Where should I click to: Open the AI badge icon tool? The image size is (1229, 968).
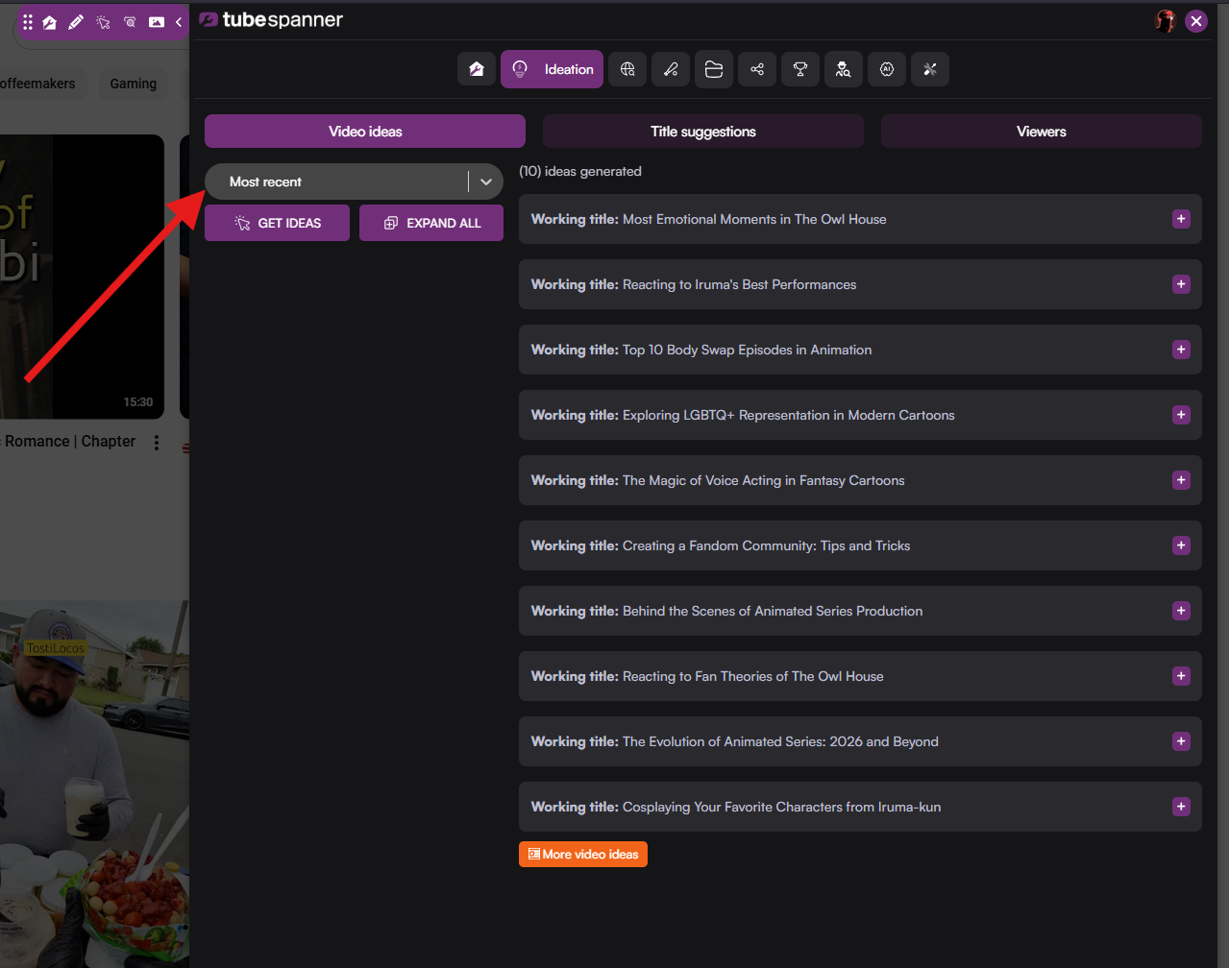pos(887,69)
